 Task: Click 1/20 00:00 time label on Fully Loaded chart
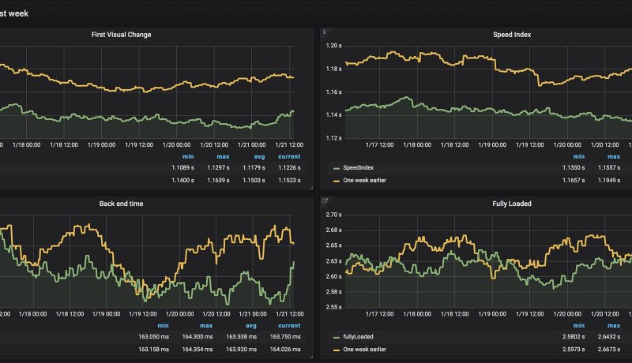coord(567,314)
